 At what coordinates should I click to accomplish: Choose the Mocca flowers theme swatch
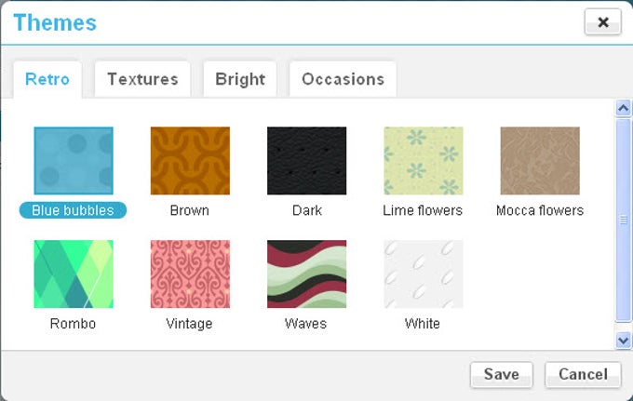[540, 161]
